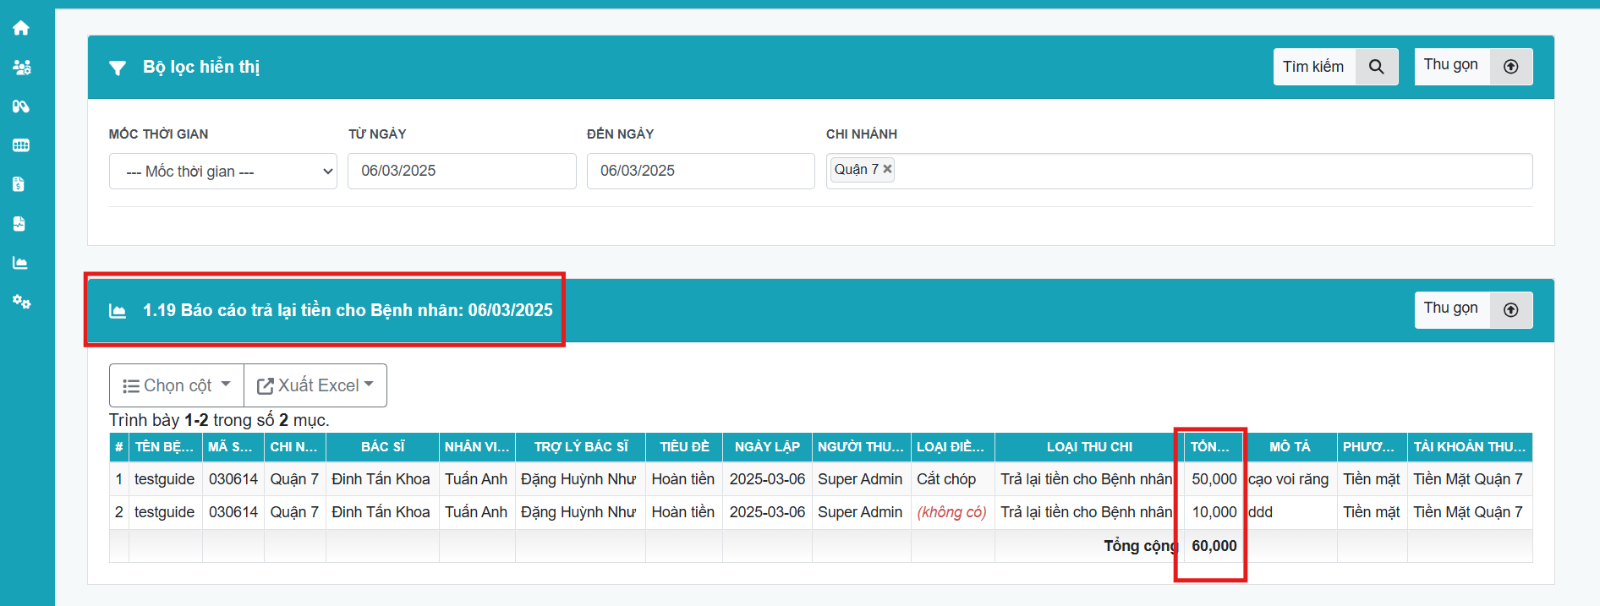Click the Từ ngày date field

462,171
